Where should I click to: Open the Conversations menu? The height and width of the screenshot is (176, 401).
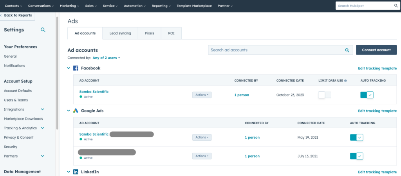tap(41, 5)
